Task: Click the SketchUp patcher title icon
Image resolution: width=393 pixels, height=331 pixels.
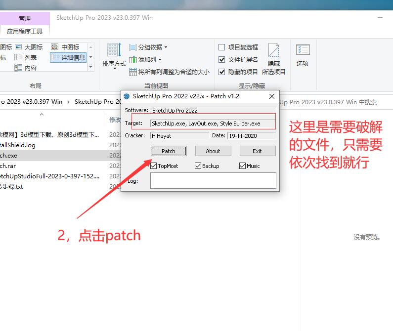Action: tap(127, 96)
